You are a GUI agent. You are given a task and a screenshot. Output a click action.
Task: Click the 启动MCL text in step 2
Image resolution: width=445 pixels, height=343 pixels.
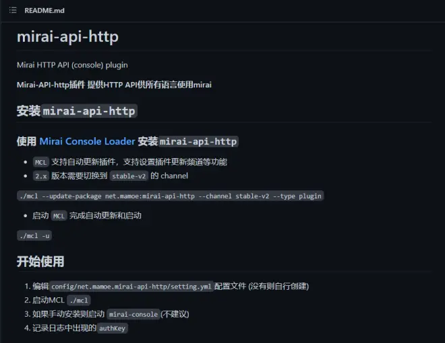[x=49, y=300]
